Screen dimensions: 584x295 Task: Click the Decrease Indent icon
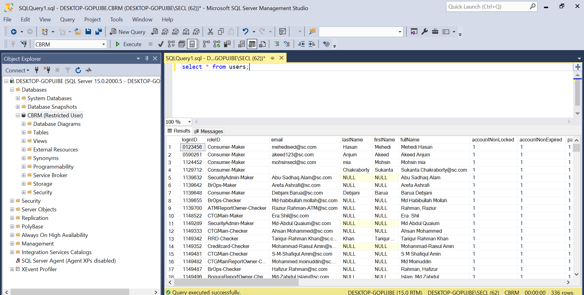(x=301, y=44)
